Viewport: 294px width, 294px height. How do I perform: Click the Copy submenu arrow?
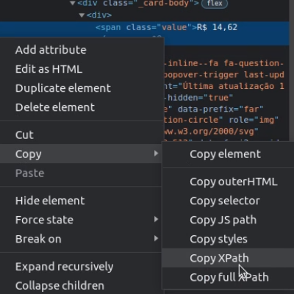pos(156,154)
